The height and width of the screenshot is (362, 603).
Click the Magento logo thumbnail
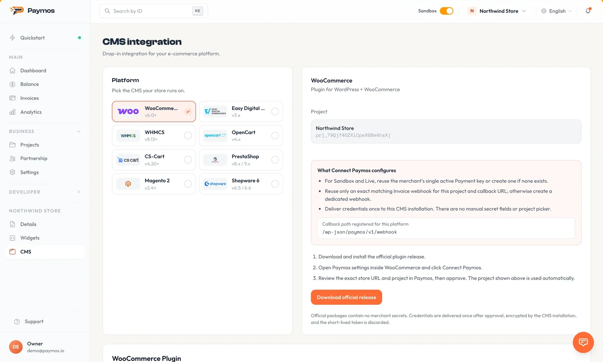point(128,184)
